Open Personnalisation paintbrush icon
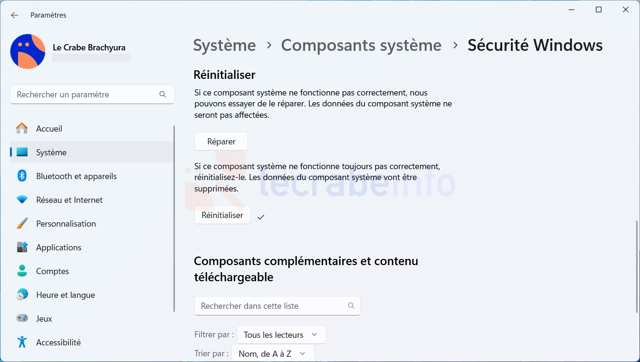The image size is (640, 362). click(x=22, y=223)
